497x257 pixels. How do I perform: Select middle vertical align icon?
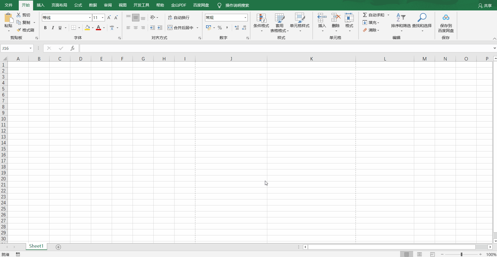pyautogui.click(x=135, y=17)
